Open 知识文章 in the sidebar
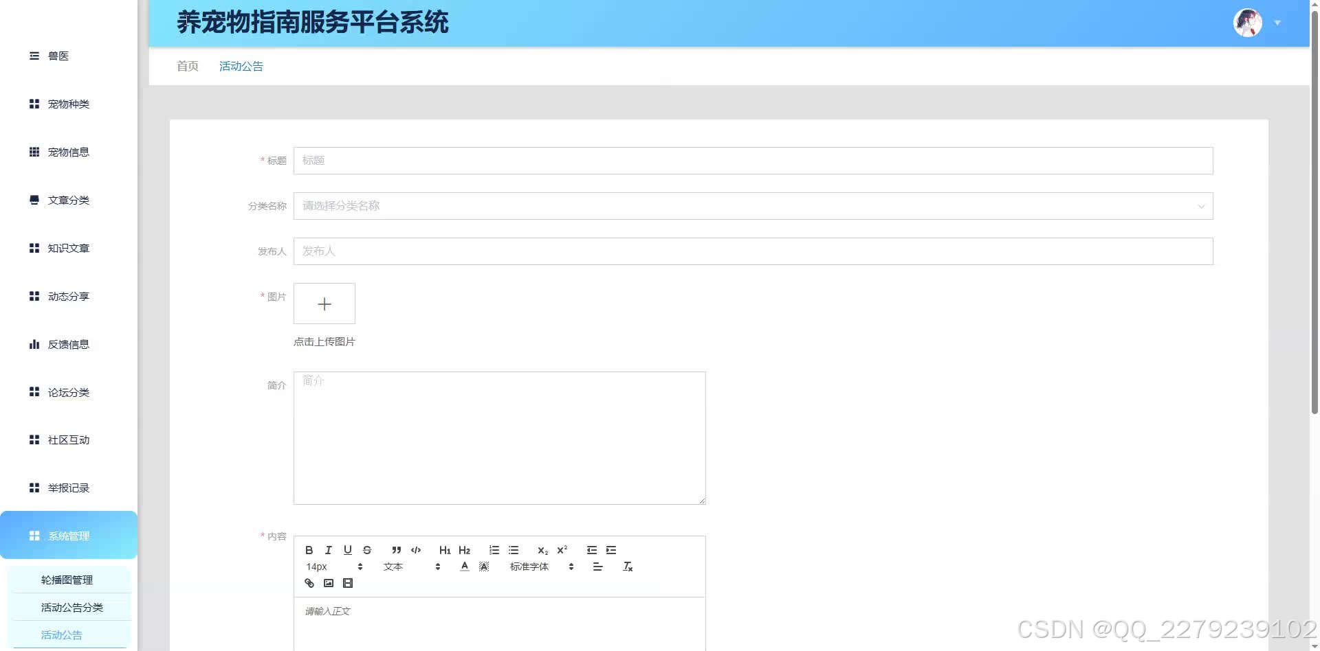 tap(69, 248)
